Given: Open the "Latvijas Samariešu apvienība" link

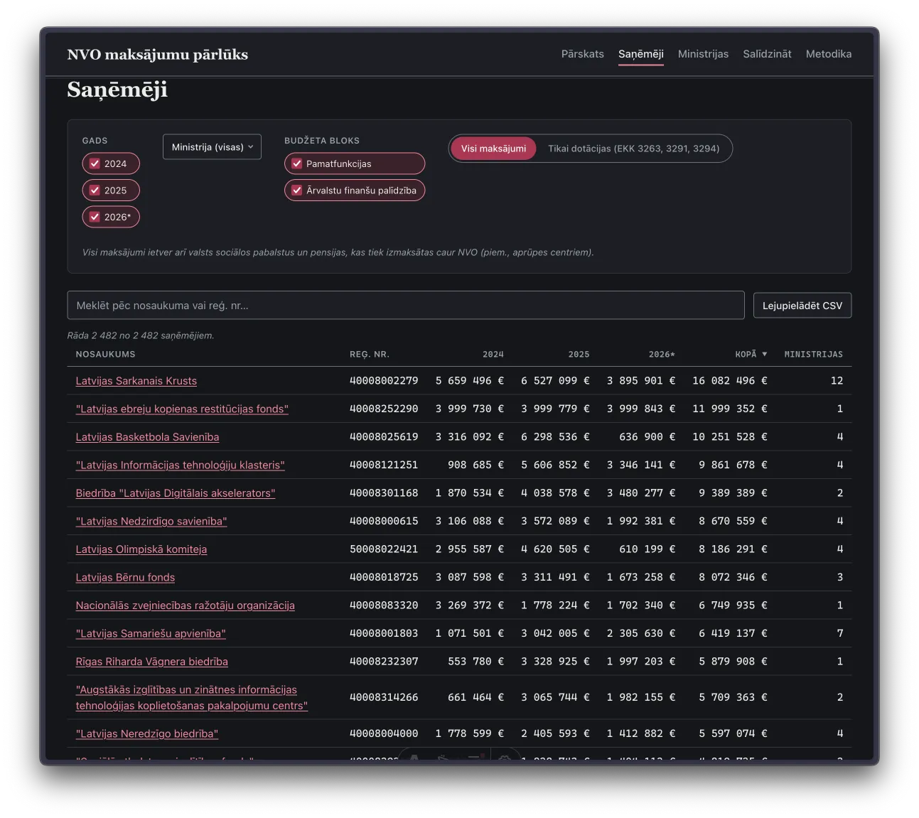Looking at the screenshot, I should click(x=151, y=633).
